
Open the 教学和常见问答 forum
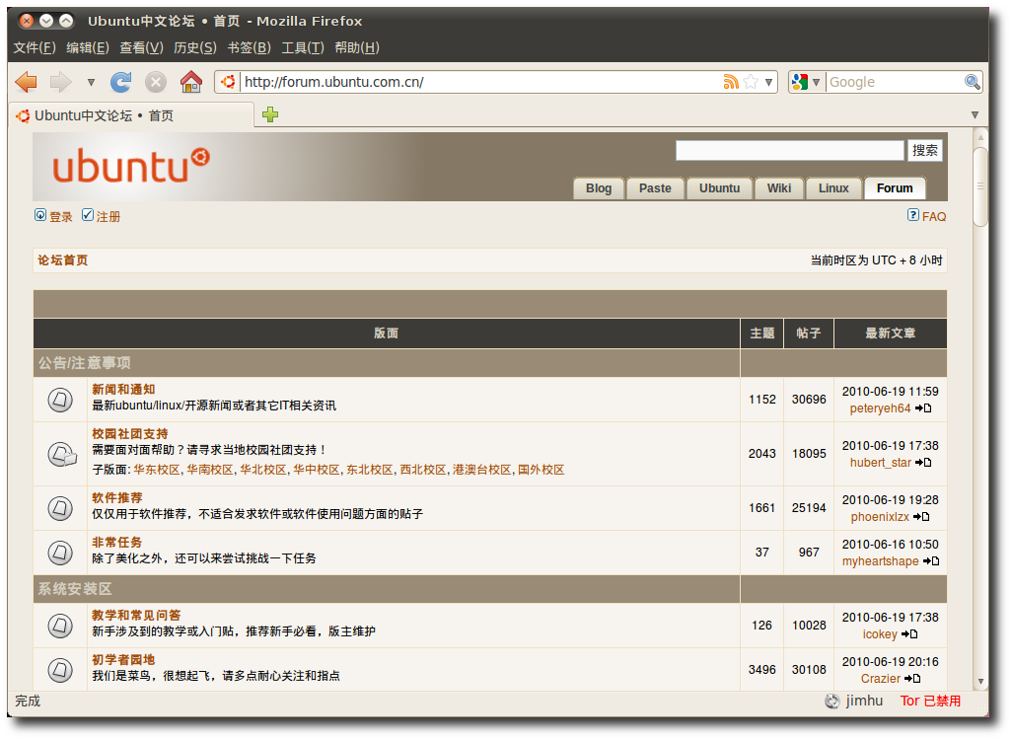136,616
